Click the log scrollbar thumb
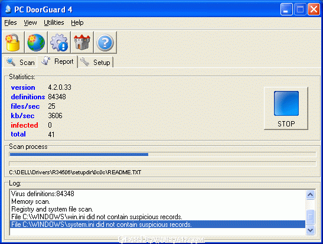The image size is (323, 244). tap(311, 217)
